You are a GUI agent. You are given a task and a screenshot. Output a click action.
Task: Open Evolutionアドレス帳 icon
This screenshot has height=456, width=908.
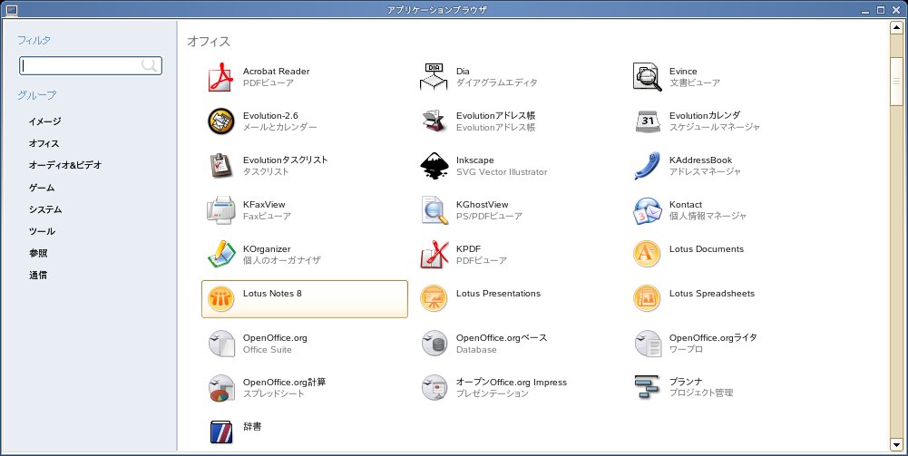click(x=434, y=121)
